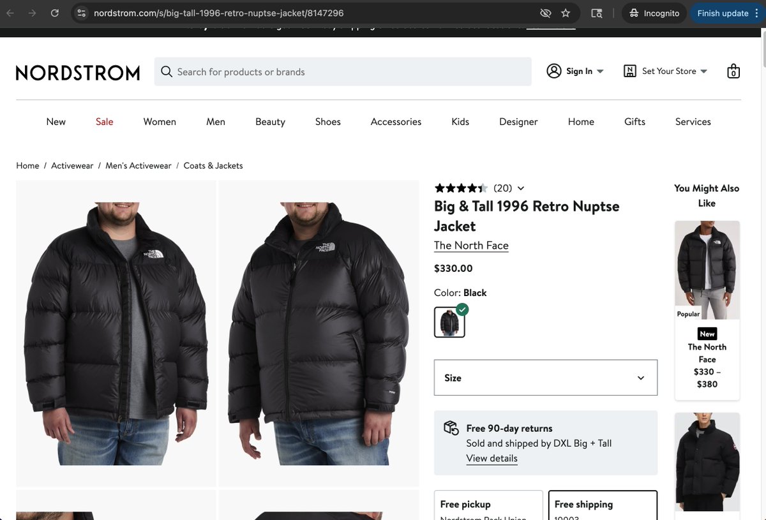Image resolution: width=766 pixels, height=520 pixels.
Task: Go to Home breadcrumb
Action: point(27,165)
